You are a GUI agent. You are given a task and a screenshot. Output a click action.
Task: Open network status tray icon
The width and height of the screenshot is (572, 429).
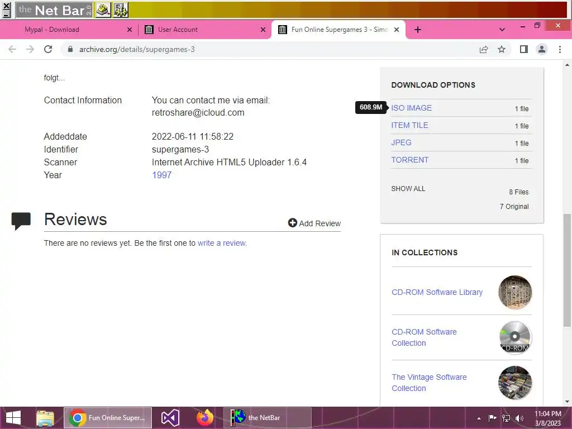[x=506, y=418]
